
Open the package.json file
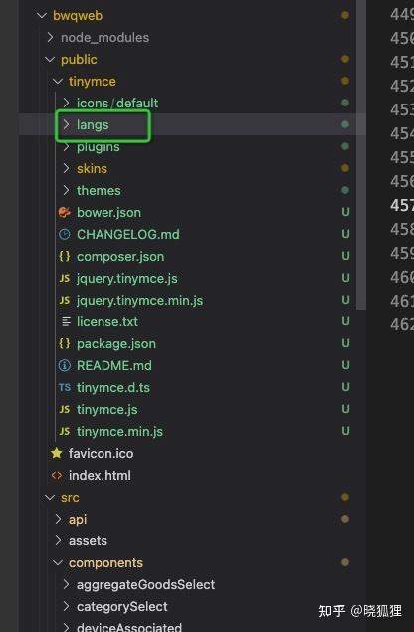pyautogui.click(x=116, y=343)
